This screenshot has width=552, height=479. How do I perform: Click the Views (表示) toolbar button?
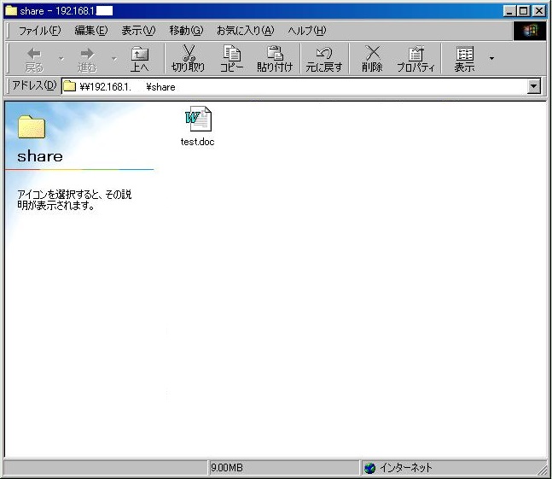tap(464, 58)
